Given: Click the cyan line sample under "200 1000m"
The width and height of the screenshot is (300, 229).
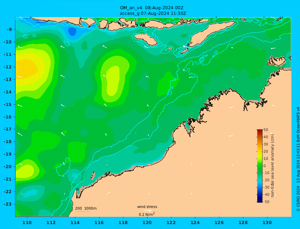Looking at the screenshot, I should click(x=82, y=211).
